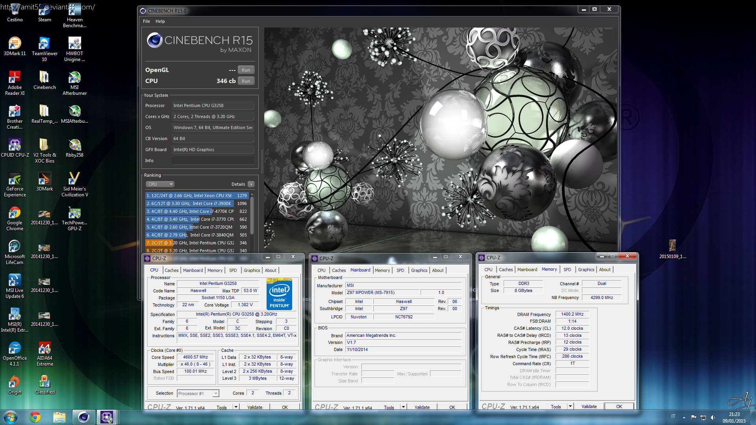756x425 pixels.
Task: Open HWBOT Unigine desktop shortcut
Action: [74, 49]
